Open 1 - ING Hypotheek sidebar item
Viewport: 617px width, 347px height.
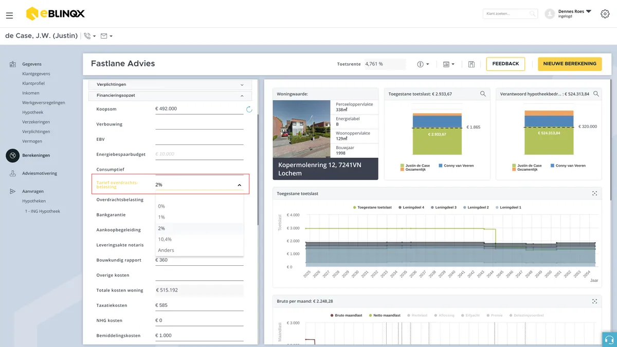coord(43,211)
